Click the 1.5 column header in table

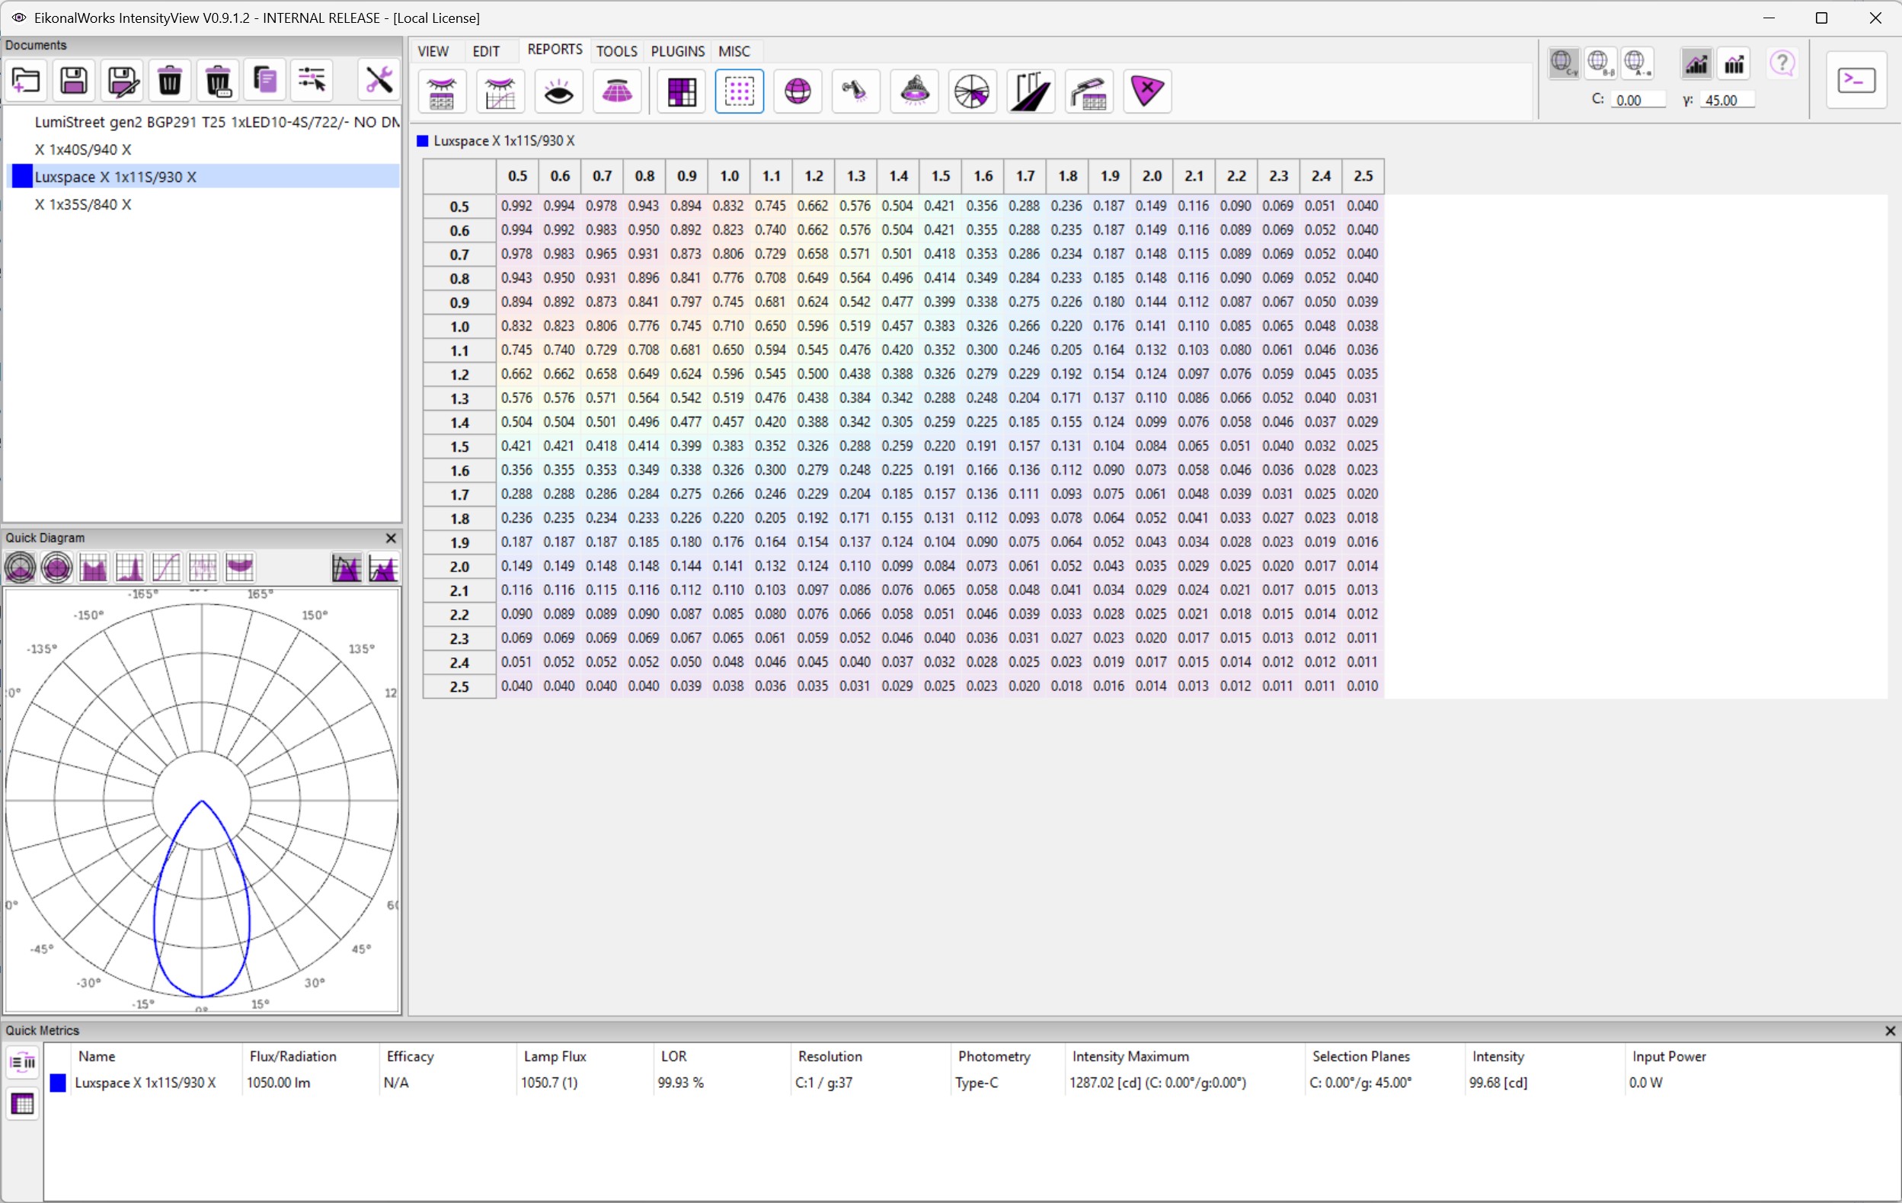coord(941,176)
